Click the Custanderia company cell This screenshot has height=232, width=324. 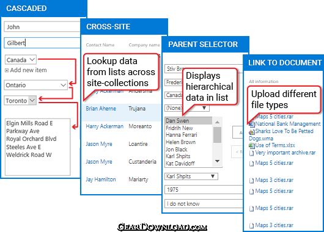point(142,162)
